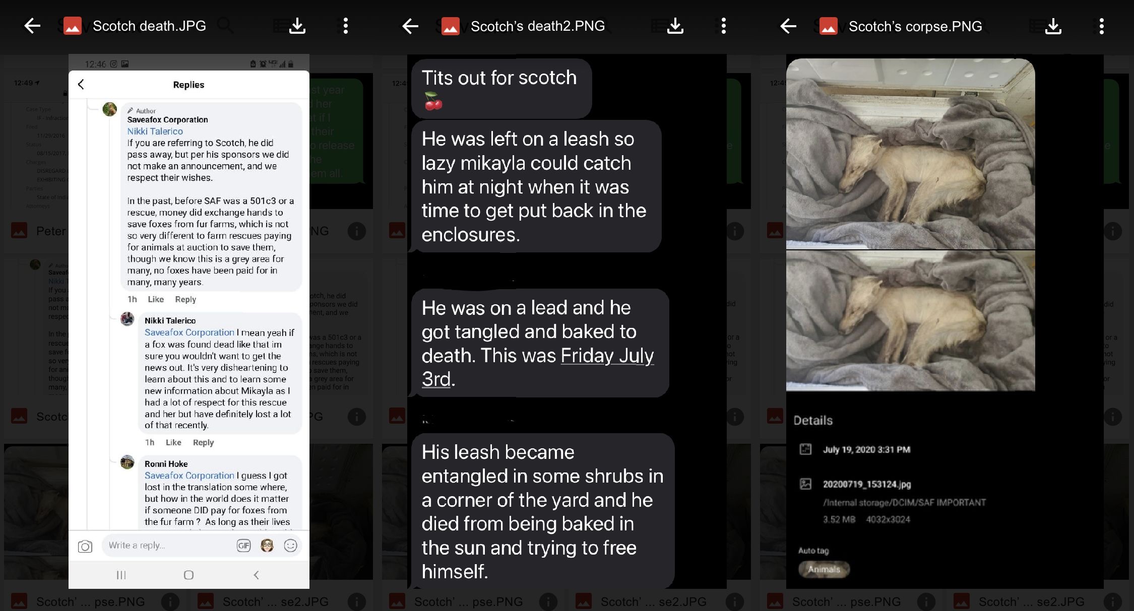
Task: Reply to Nikki Talerico's comment
Action: (x=204, y=442)
